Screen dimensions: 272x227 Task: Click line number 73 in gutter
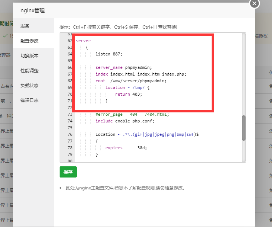pyautogui.click(x=70, y=114)
